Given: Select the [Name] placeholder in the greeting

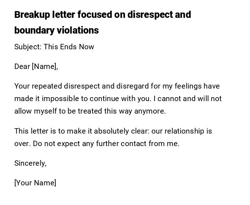Looking at the screenshot, I should [x=45, y=66].
